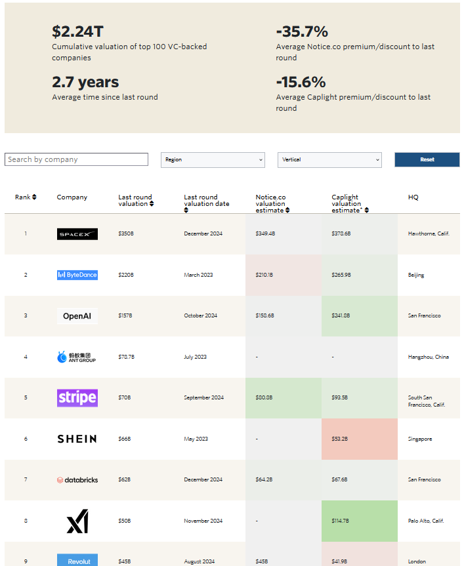Click the SHEIN logo
The height and width of the screenshot is (566, 464).
tap(77, 439)
